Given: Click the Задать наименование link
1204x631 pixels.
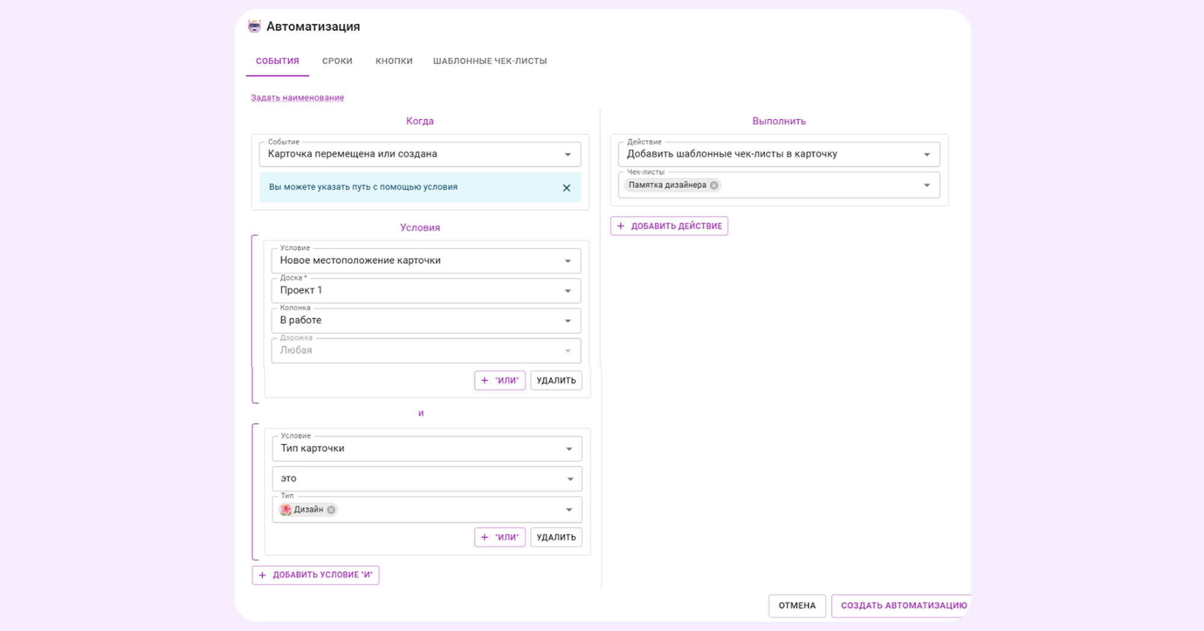Looking at the screenshot, I should tap(297, 97).
